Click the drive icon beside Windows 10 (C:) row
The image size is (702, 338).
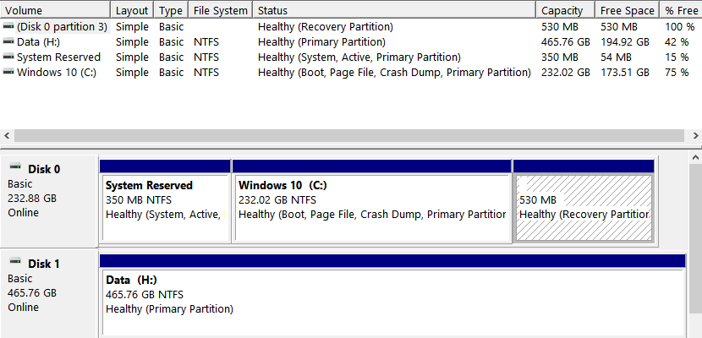pos(8,72)
